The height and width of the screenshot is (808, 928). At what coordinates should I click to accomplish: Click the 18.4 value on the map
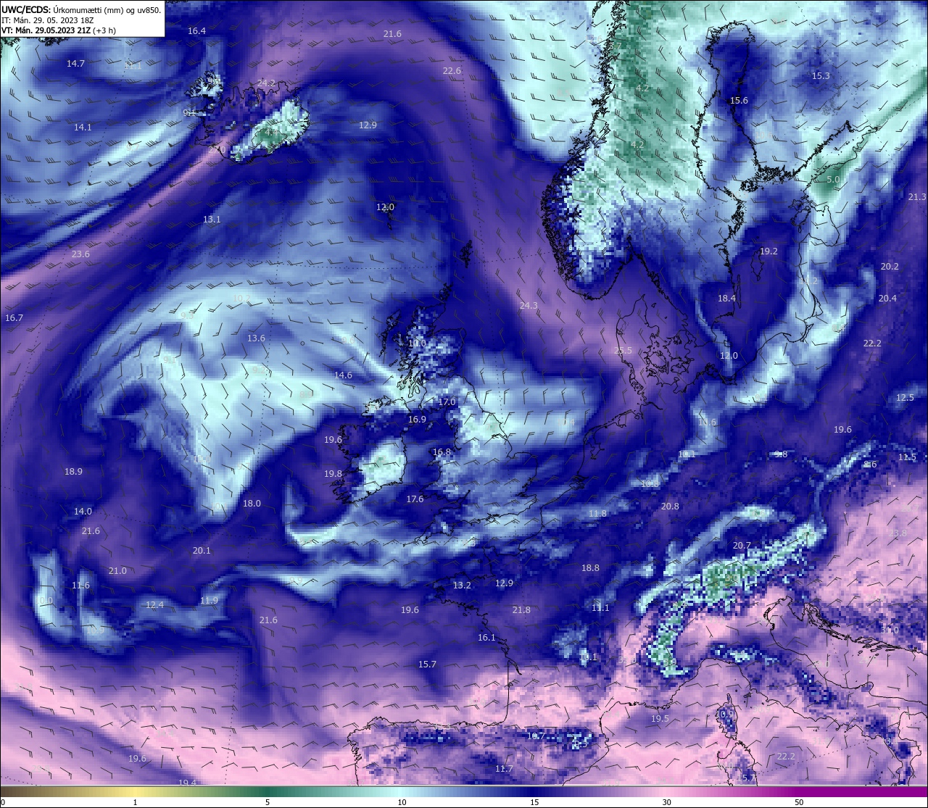(726, 299)
